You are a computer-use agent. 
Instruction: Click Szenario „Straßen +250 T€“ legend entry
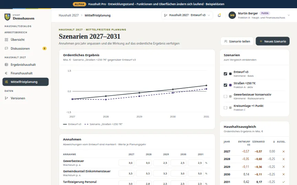[x=103, y=124]
